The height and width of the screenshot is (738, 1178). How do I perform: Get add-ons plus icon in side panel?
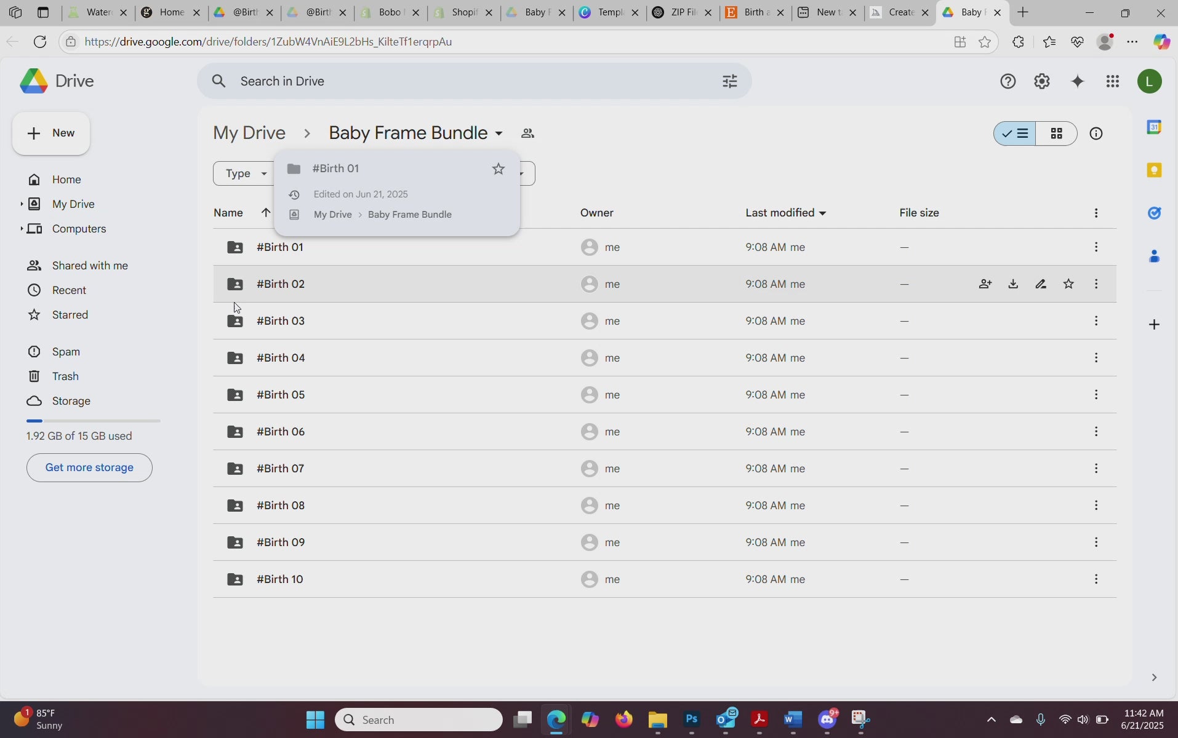pyautogui.click(x=1154, y=324)
